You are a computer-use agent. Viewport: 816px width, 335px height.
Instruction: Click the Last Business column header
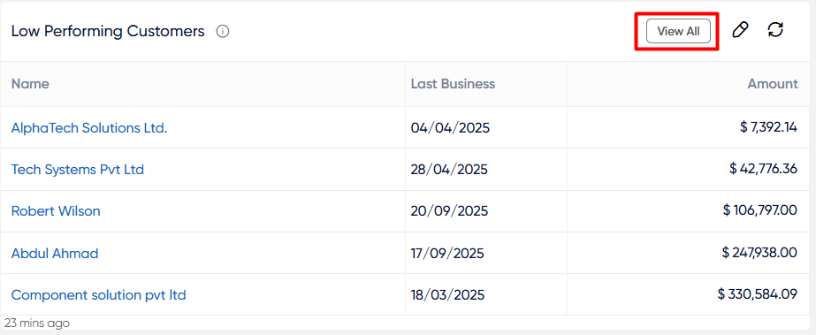453,84
